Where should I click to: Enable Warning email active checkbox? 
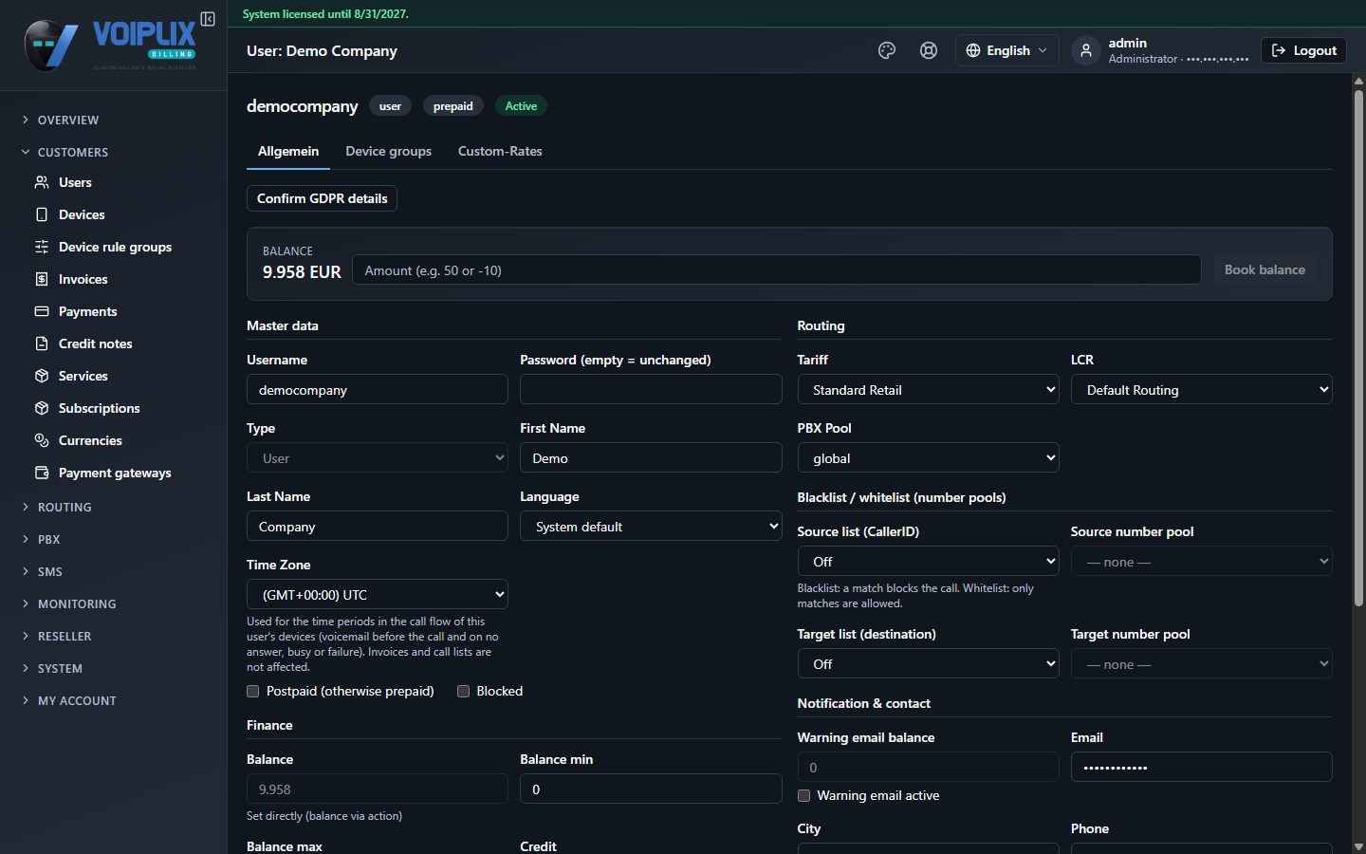803,795
